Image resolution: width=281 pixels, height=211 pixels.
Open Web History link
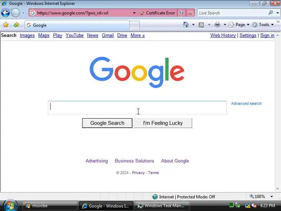pyautogui.click(x=223, y=36)
